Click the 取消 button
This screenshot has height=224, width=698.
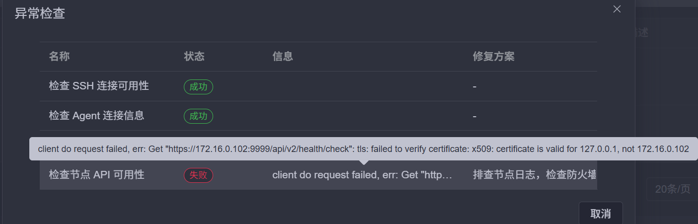(600, 214)
